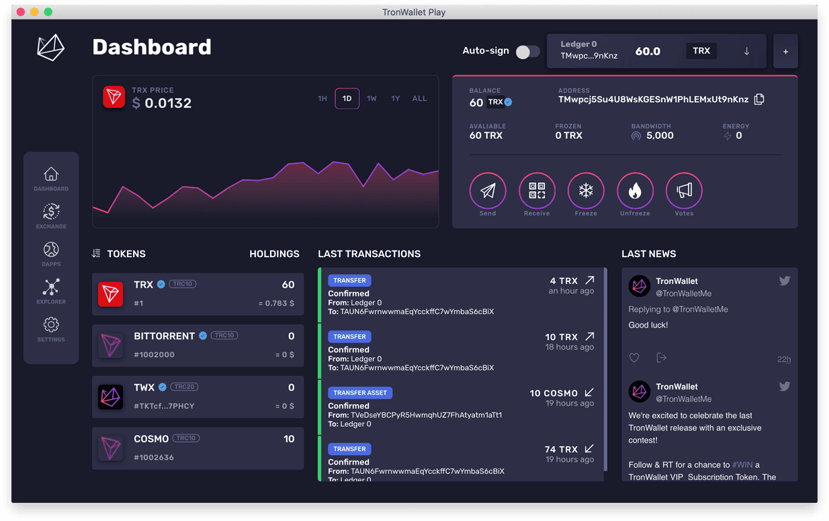Click the TRANSFER badge on 4 TRX transaction

coord(350,281)
